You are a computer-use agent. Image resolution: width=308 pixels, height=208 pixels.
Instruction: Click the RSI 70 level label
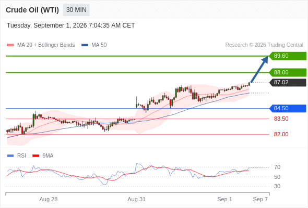click(x=277, y=167)
